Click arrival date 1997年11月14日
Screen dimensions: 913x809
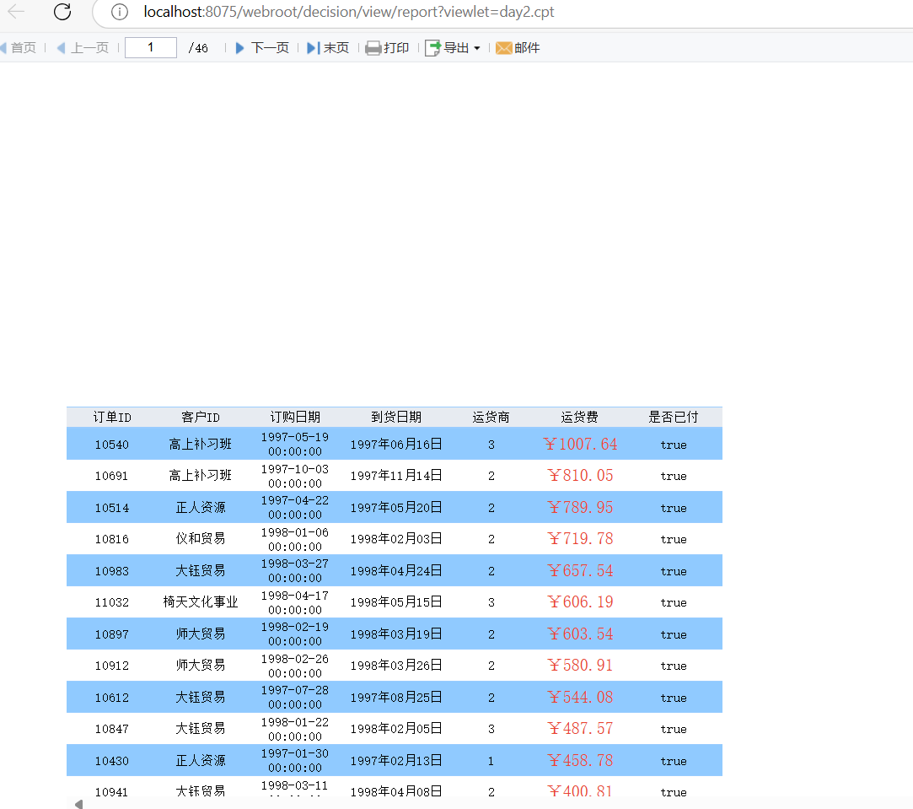click(396, 476)
